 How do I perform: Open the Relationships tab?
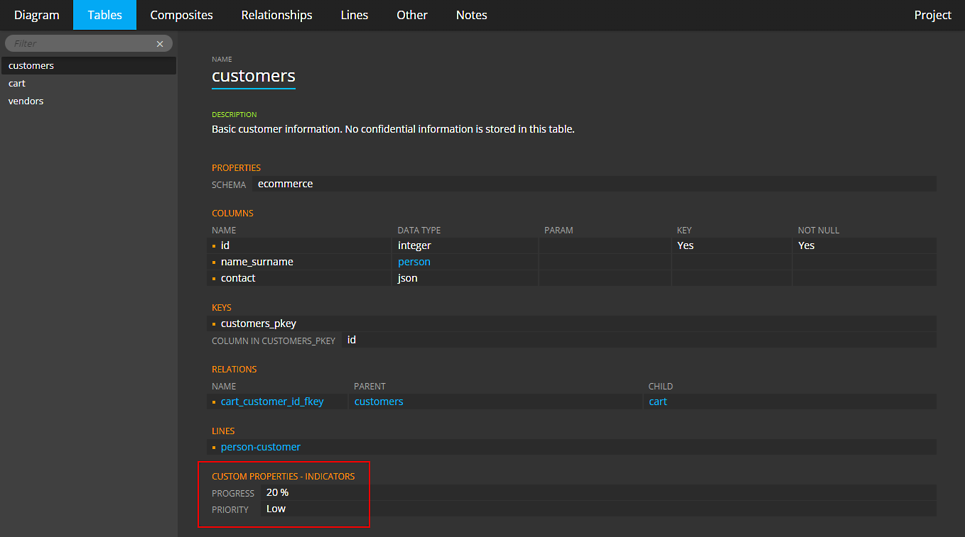pos(276,15)
